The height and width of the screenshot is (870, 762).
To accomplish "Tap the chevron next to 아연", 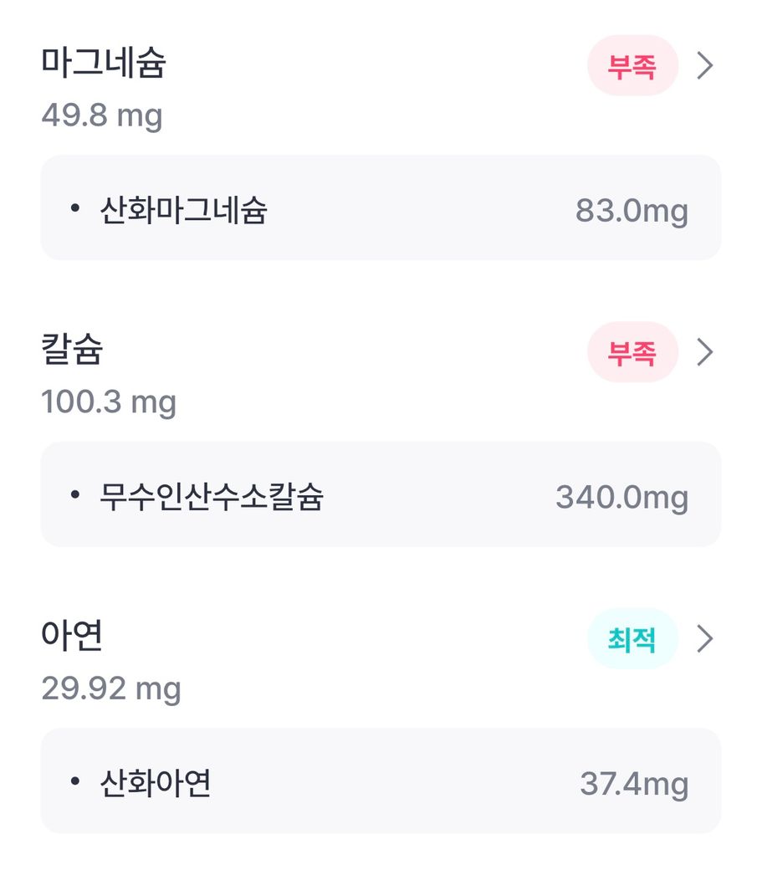I will [705, 639].
